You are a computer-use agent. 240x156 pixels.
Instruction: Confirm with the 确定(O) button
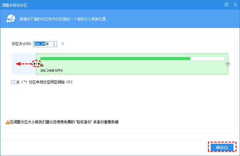click(222, 147)
